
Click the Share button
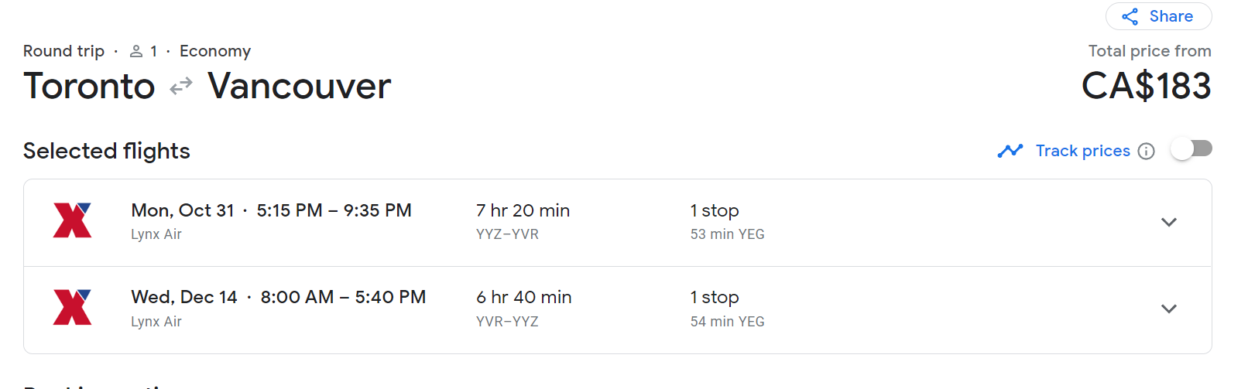pos(1158,16)
